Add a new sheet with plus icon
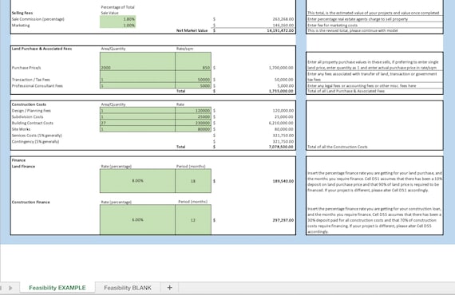This screenshot has width=455, height=295. click(169, 288)
